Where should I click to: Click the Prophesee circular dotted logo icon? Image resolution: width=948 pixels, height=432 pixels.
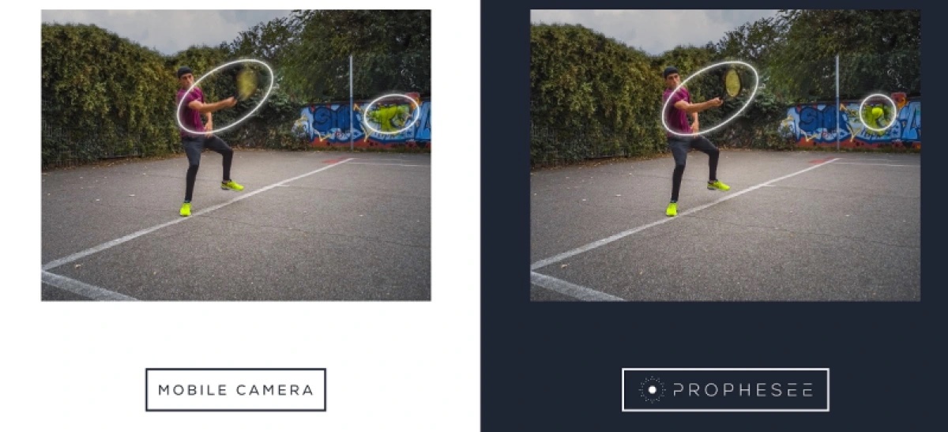point(653,390)
